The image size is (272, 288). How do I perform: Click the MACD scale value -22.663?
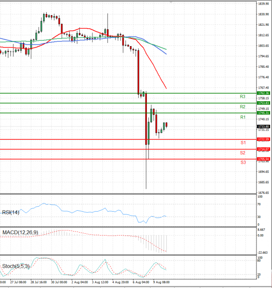pos(262,253)
